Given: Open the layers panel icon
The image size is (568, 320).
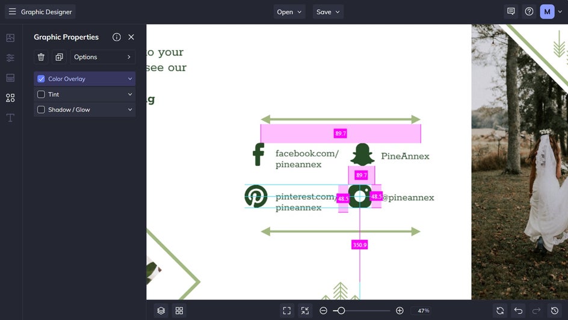Looking at the screenshot, I should point(161,310).
